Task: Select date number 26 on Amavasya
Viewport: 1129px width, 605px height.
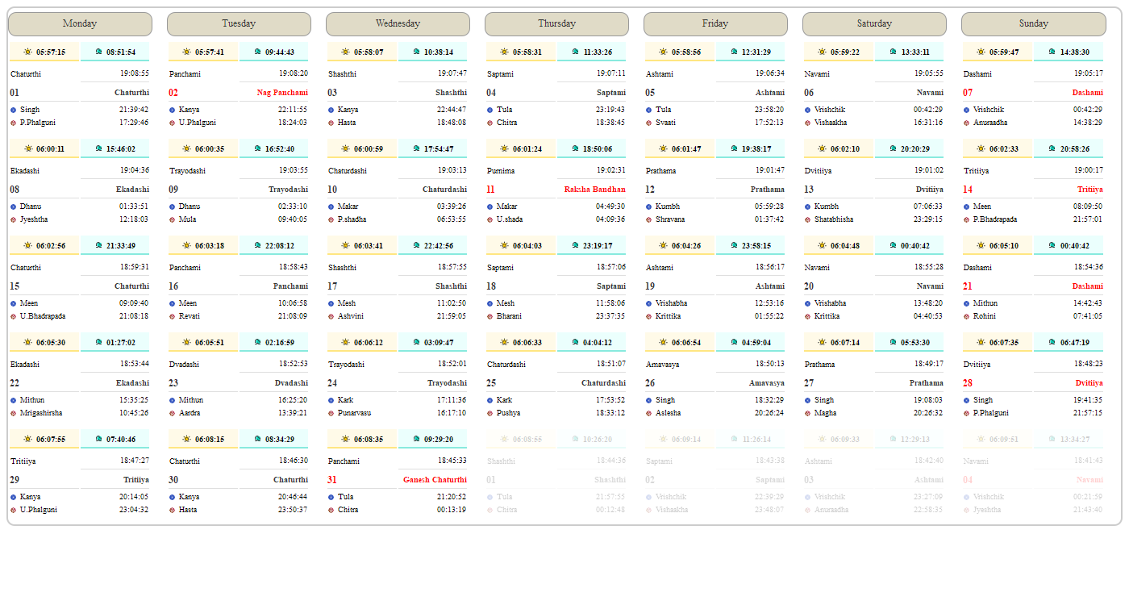Action: tap(650, 383)
